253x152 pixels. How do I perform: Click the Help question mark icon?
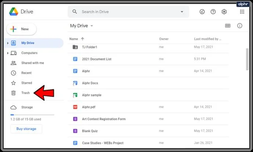pyautogui.click(x=213, y=12)
